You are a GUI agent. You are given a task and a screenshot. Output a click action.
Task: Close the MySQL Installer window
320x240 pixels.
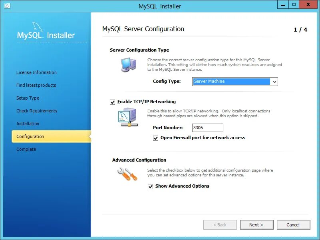[308, 5]
